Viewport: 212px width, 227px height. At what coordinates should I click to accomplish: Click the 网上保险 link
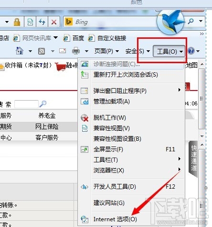[47, 126]
